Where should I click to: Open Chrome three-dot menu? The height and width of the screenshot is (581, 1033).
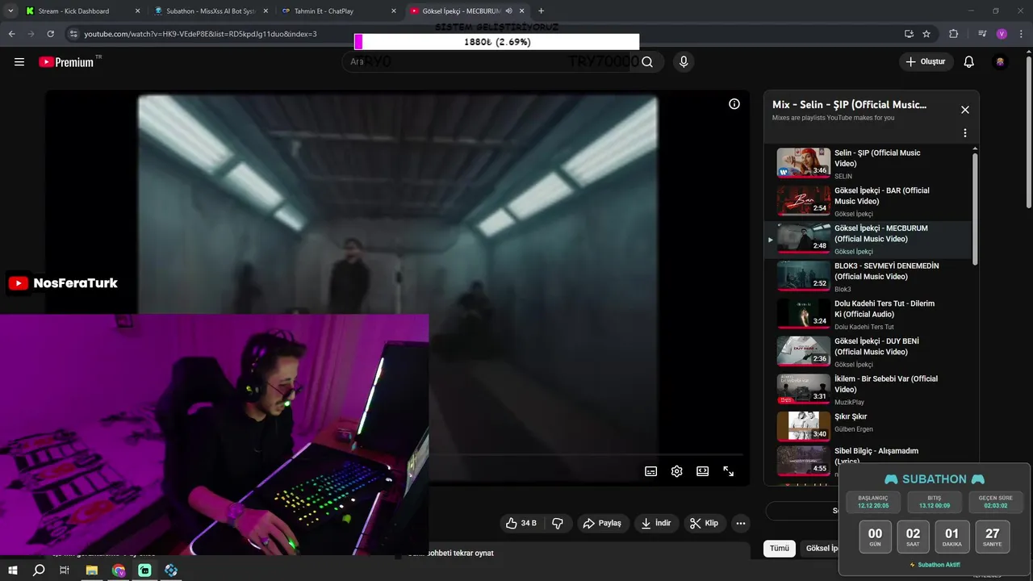[1021, 34]
